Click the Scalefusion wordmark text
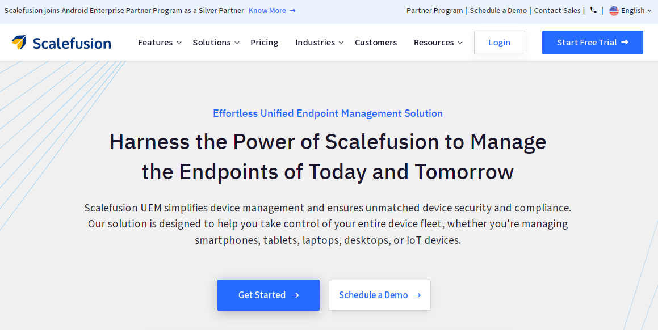Image resolution: width=658 pixels, height=330 pixels. 72,43
